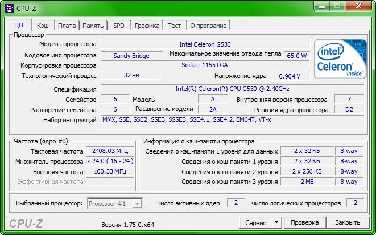Click the 32 нм technology value
The image size is (376, 235).
131,75
